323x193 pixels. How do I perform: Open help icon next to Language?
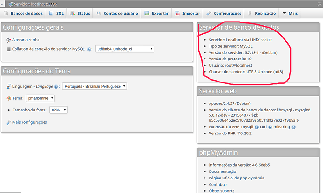56,87
